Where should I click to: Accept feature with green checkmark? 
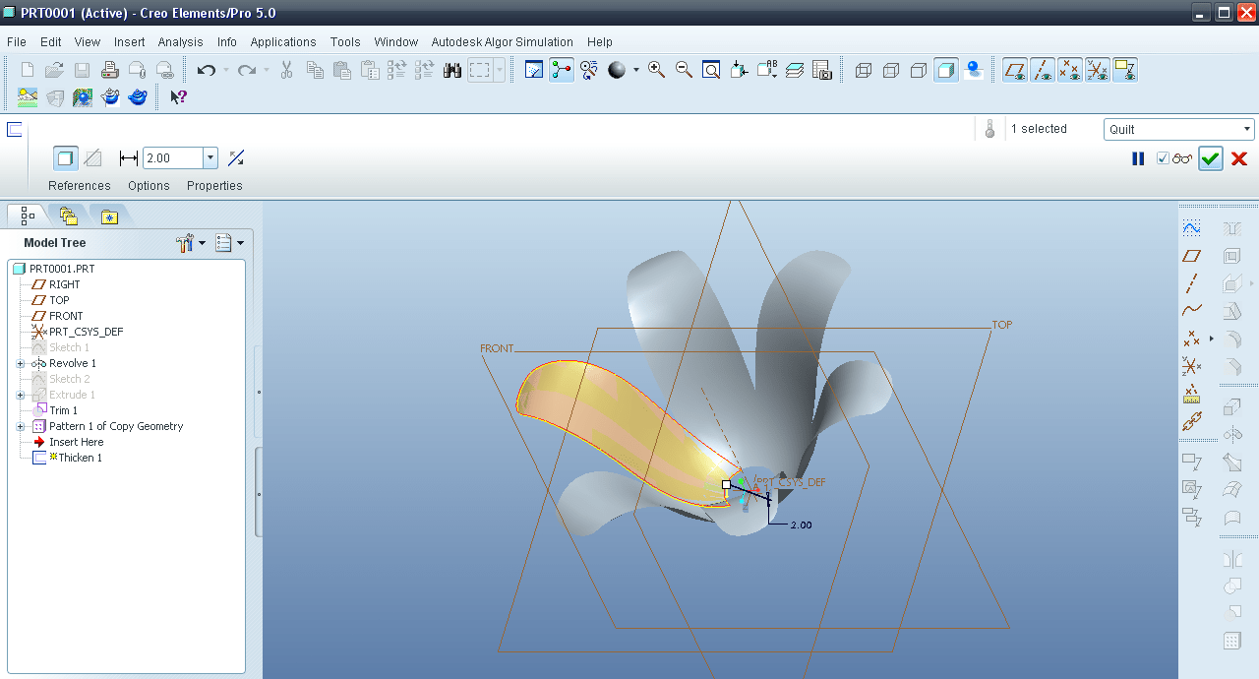[x=1210, y=158]
